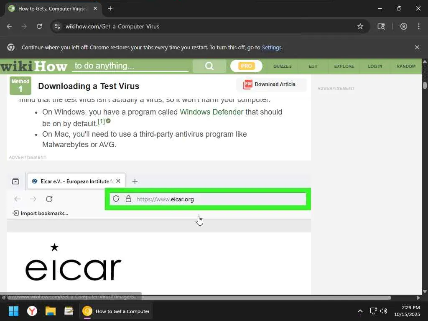
Task: Click the verified checkmark after reference [1]
Action: [x=108, y=121]
